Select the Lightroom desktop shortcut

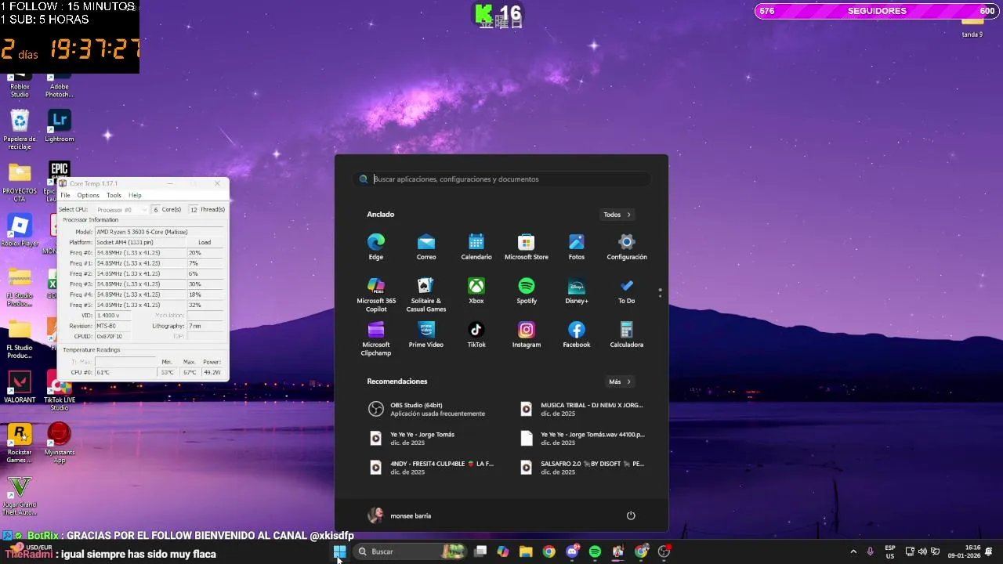point(60,125)
